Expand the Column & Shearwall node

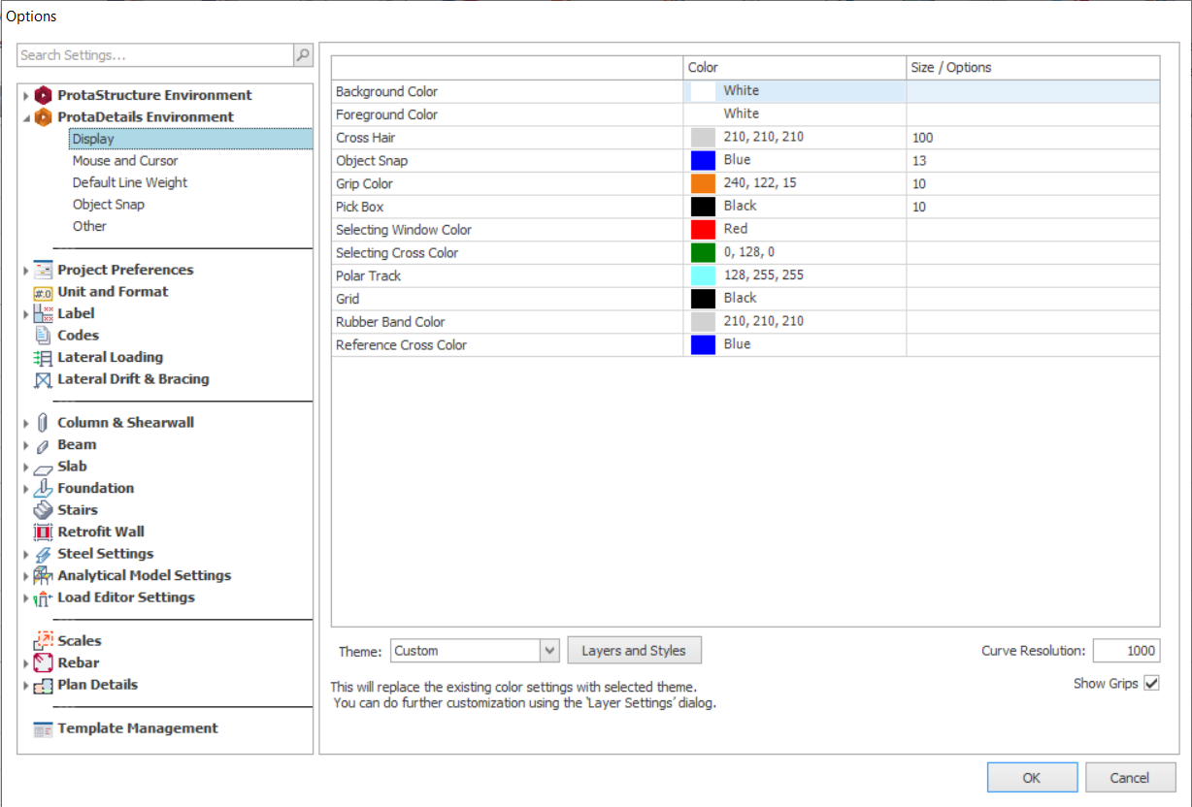coord(26,423)
